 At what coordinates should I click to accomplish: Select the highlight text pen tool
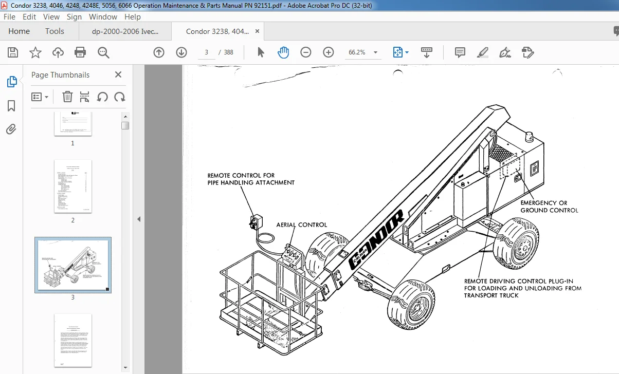tap(482, 52)
